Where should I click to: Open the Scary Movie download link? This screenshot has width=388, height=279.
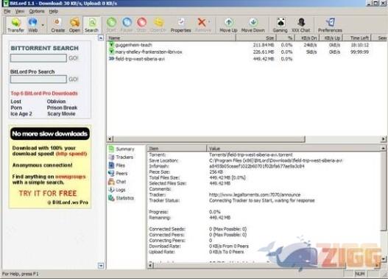(61, 114)
